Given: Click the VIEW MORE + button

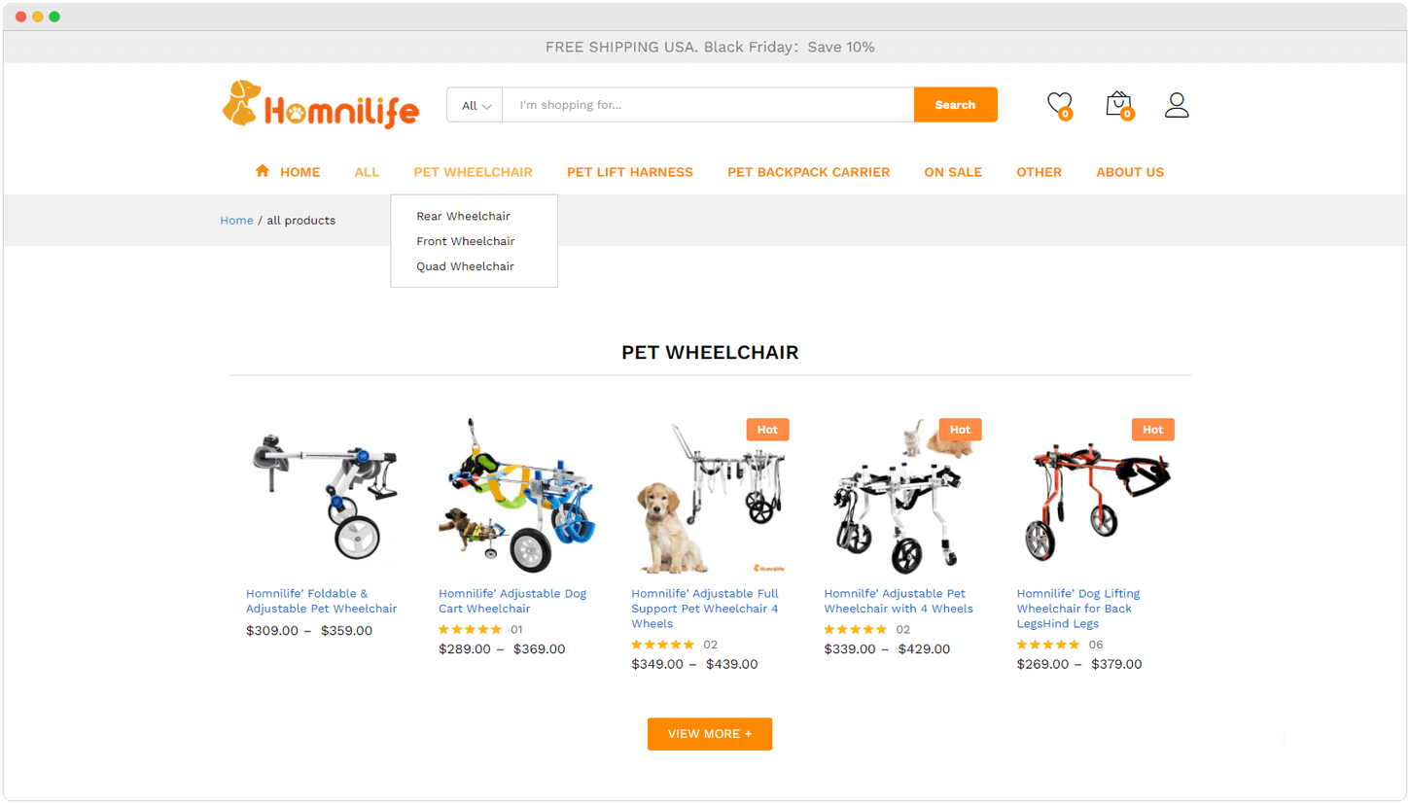Looking at the screenshot, I should 710,734.
